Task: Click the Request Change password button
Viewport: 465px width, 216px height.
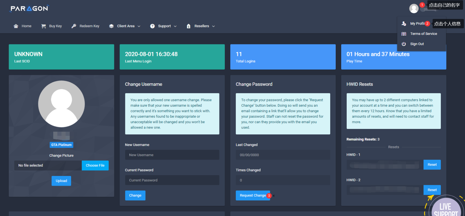Action: (x=253, y=196)
